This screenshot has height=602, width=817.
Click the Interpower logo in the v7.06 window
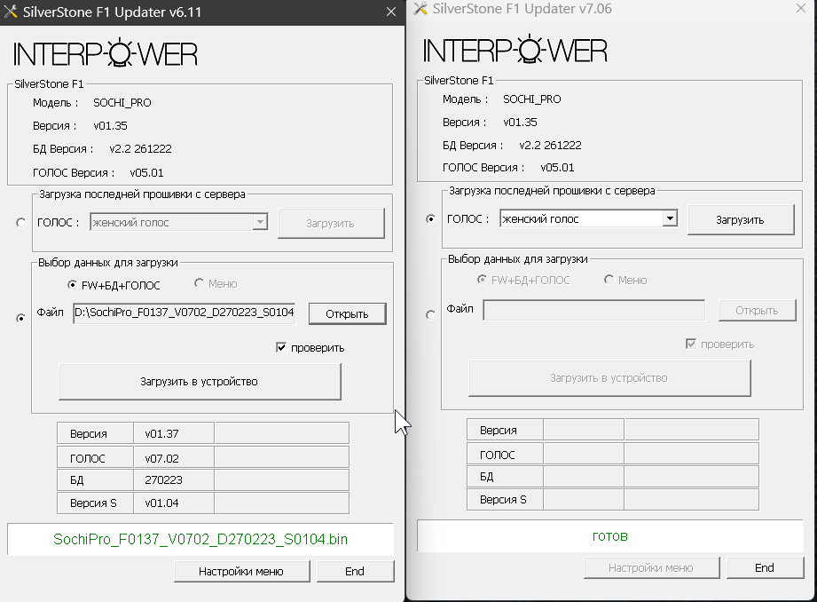point(515,50)
